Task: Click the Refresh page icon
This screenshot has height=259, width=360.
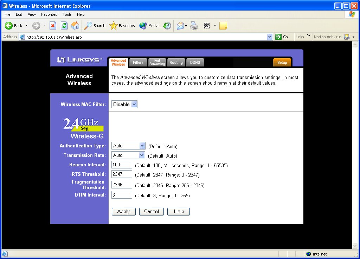Action: click(64, 25)
